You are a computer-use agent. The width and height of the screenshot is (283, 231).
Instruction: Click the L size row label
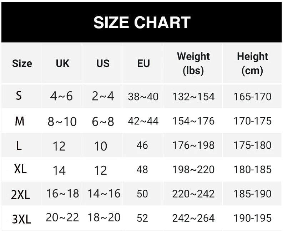(x=19, y=146)
